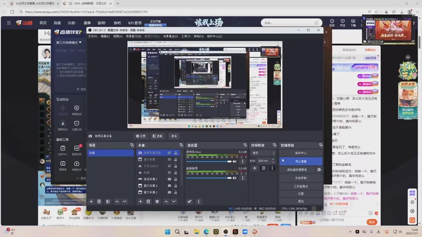The height and width of the screenshot is (237, 422).
Task: Hide the 窗口采集 2 source
Action: pos(169,192)
